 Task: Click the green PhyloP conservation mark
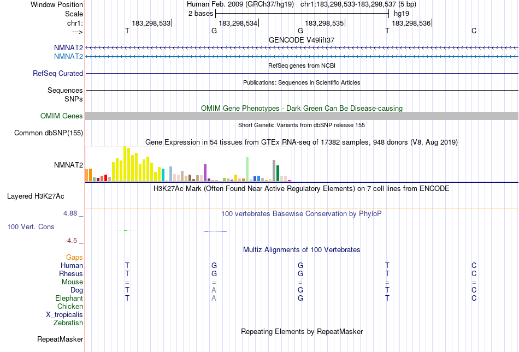[126, 230]
